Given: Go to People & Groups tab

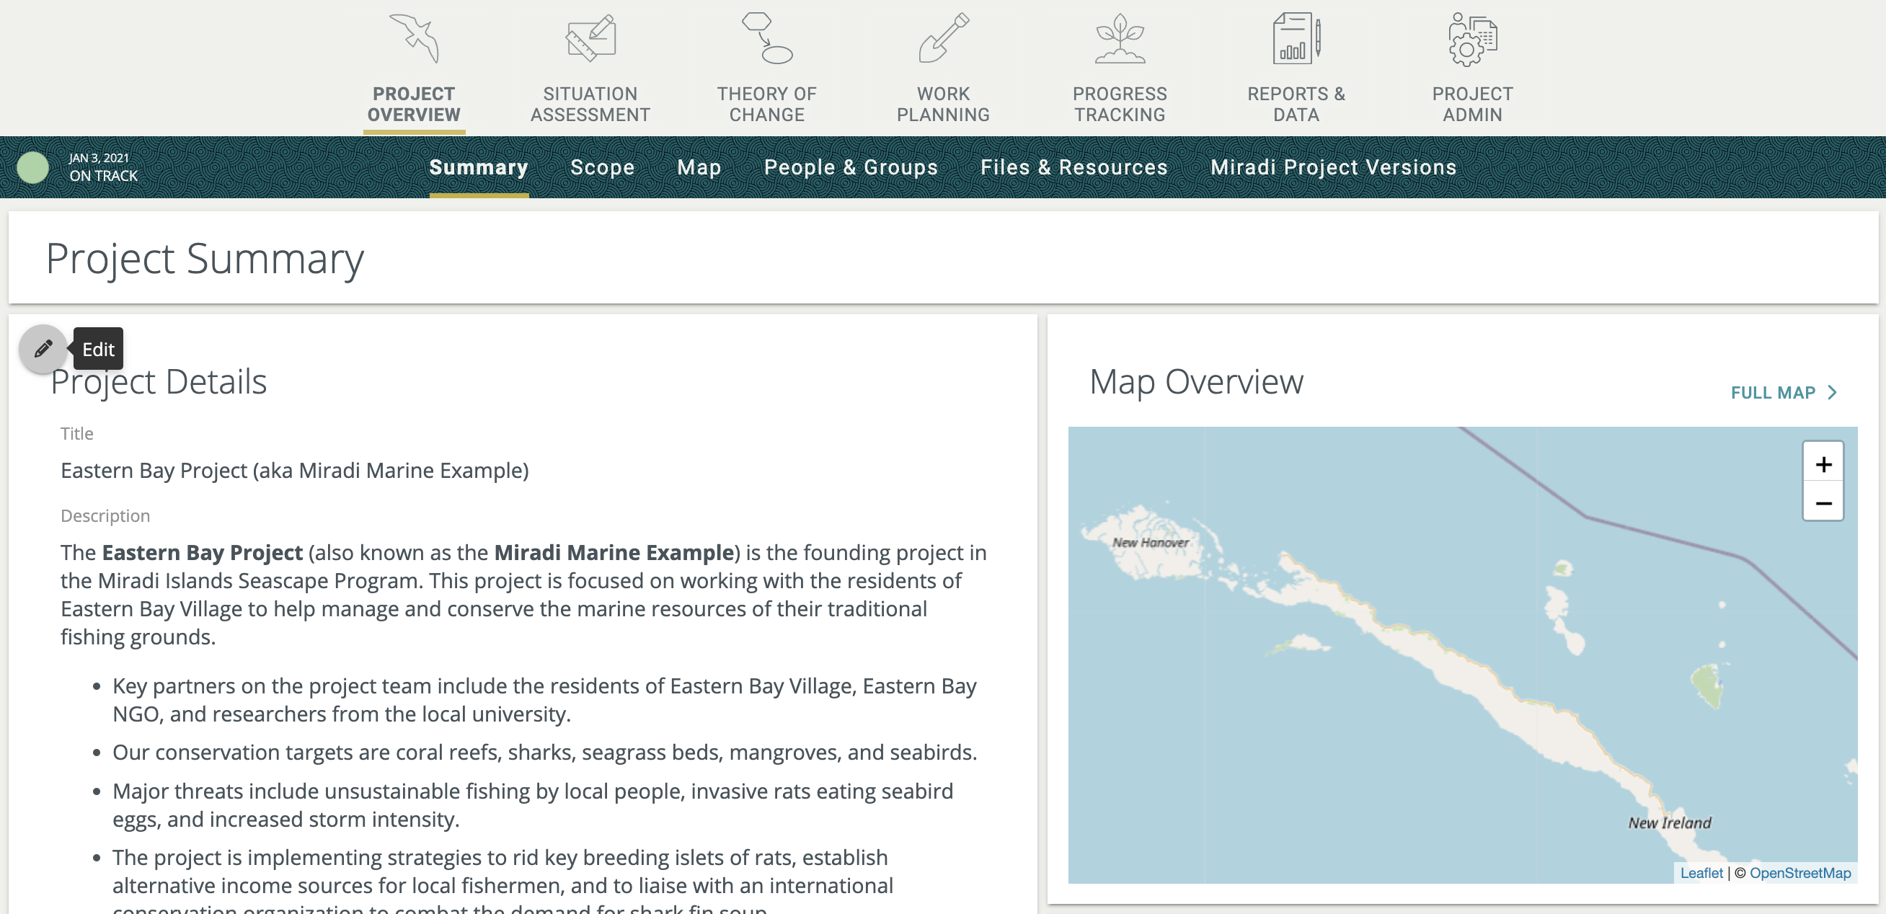Looking at the screenshot, I should [x=851, y=167].
